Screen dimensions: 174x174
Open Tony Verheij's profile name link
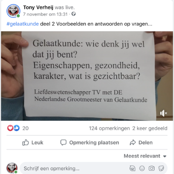click(38, 7)
